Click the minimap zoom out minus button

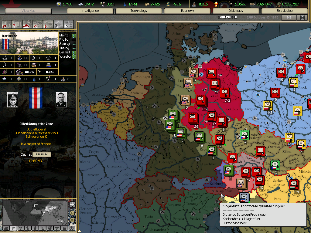pos(72,219)
